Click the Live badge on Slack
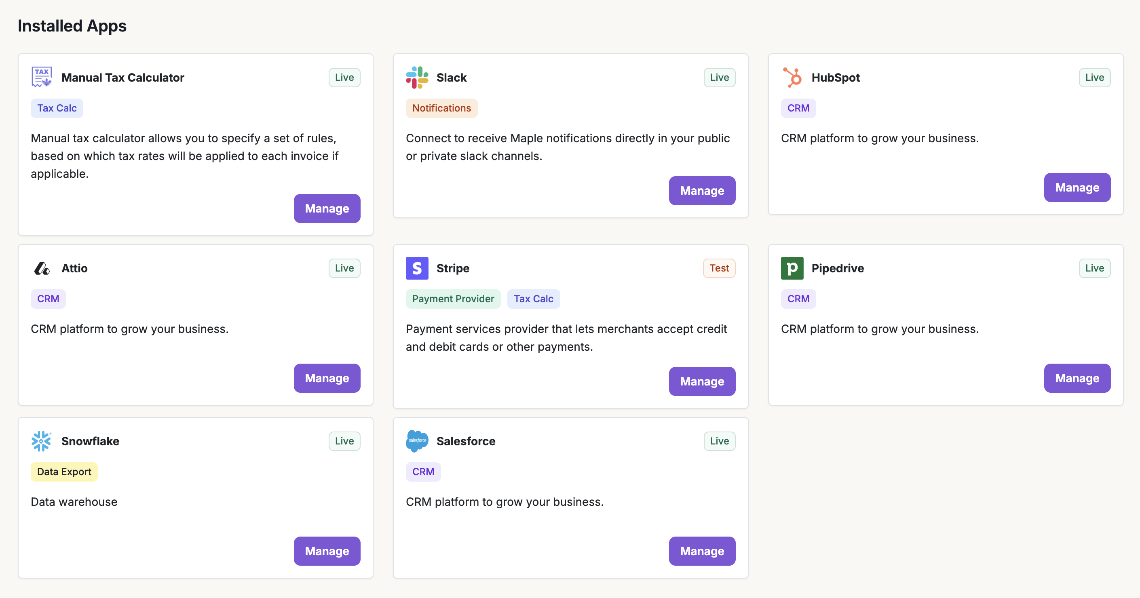This screenshot has height=598, width=1140. (x=719, y=78)
